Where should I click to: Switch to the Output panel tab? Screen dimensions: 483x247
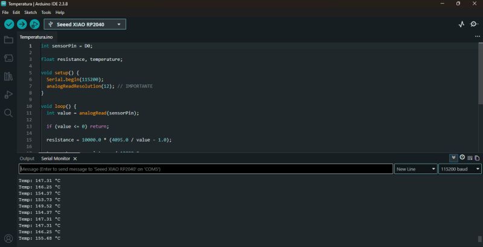click(27, 158)
